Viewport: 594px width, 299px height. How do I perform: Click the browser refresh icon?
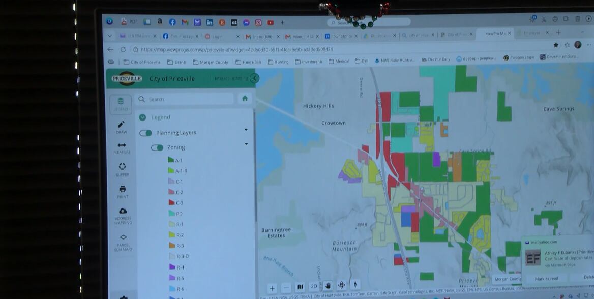coord(123,49)
